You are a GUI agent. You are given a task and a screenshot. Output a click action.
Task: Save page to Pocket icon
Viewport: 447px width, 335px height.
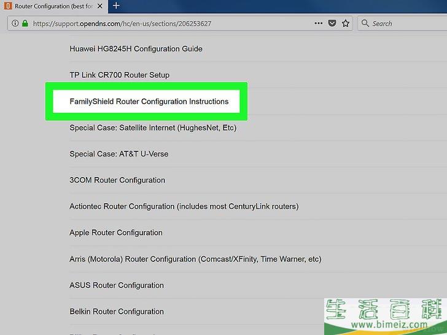[332, 23]
